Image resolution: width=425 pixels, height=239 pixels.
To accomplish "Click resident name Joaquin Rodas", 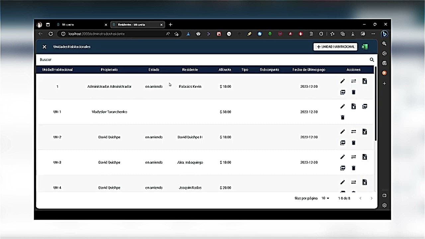I will click(x=190, y=188).
